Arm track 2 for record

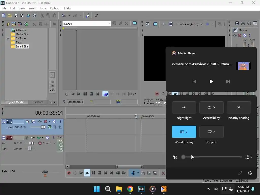(26, 138)
